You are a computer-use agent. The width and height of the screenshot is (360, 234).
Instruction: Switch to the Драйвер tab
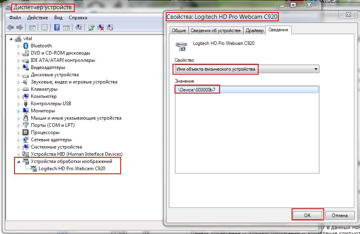click(255, 31)
